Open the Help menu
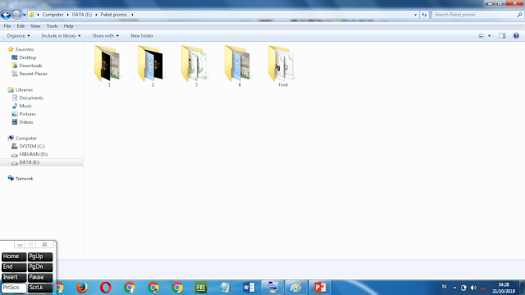 (68, 26)
